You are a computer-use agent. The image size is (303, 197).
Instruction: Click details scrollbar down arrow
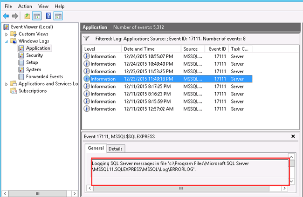click(291, 181)
